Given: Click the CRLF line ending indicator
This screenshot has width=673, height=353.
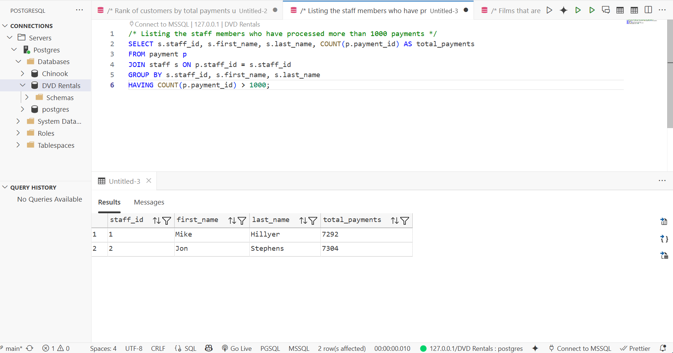Looking at the screenshot, I should (158, 348).
